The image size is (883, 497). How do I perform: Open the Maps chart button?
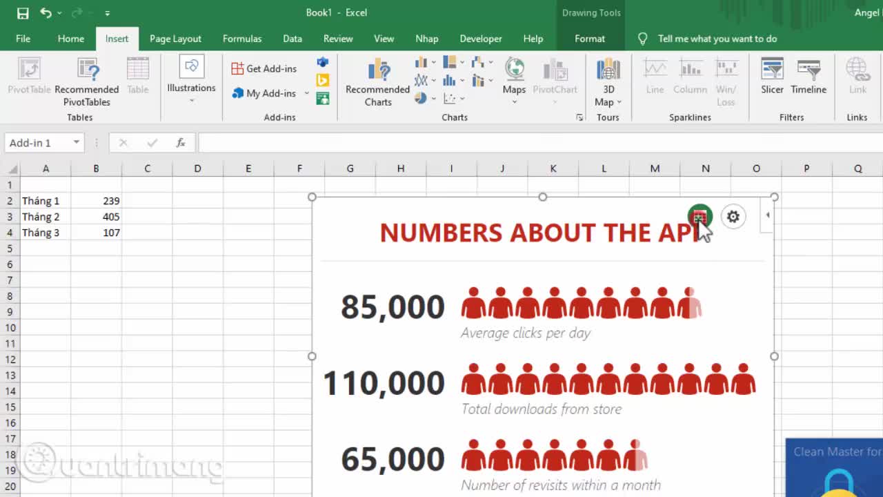514,81
